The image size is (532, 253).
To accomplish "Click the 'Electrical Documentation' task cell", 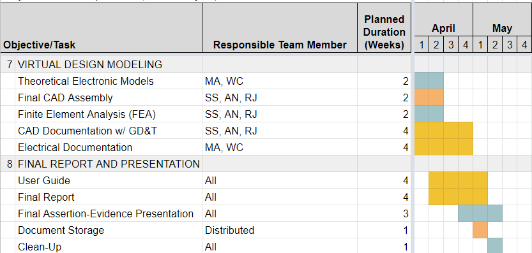I will coord(109,147).
